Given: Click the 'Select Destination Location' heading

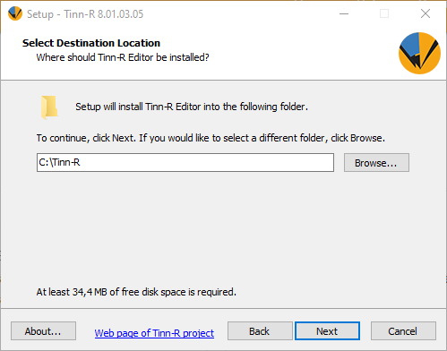Looking at the screenshot, I should tap(91, 43).
